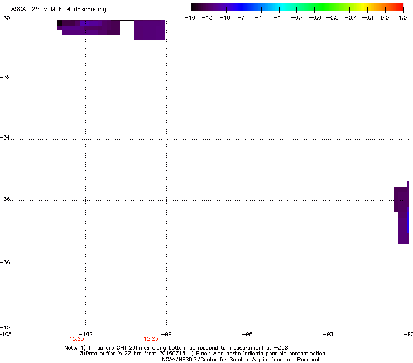413x363 pixels.
Task: Click the -13 color bar label
Action: (x=207, y=18)
